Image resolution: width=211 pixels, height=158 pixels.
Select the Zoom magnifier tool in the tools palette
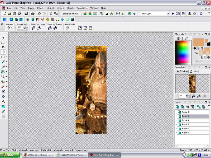3,77
